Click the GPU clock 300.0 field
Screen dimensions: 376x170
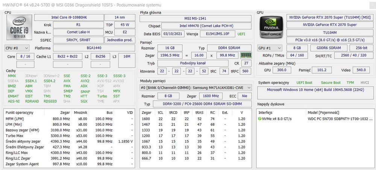coord(282,70)
